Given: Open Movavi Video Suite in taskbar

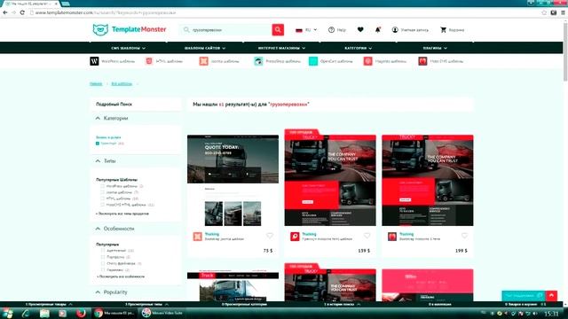Looking at the screenshot, I should tap(162, 313).
